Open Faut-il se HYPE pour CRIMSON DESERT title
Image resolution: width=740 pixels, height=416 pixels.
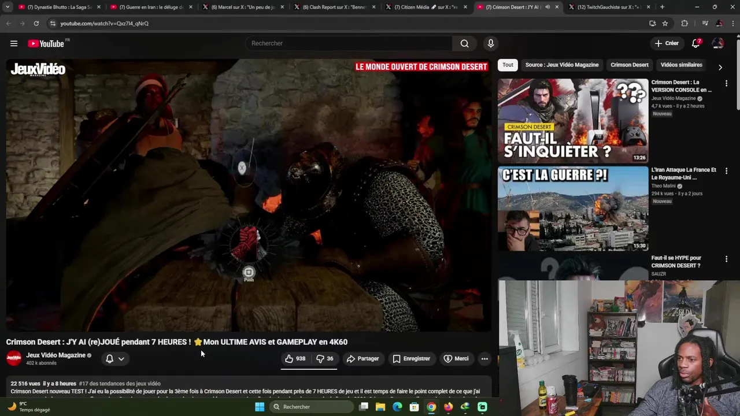(676, 262)
